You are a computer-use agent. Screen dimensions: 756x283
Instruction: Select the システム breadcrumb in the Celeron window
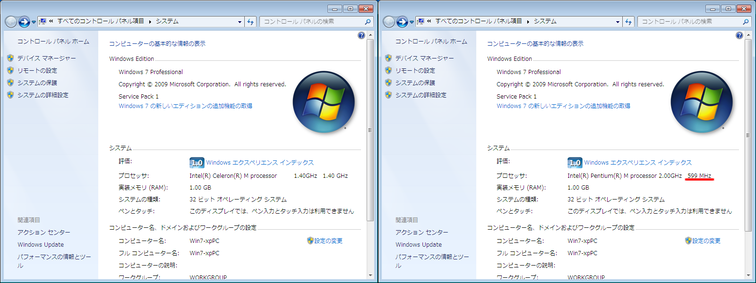tap(167, 21)
